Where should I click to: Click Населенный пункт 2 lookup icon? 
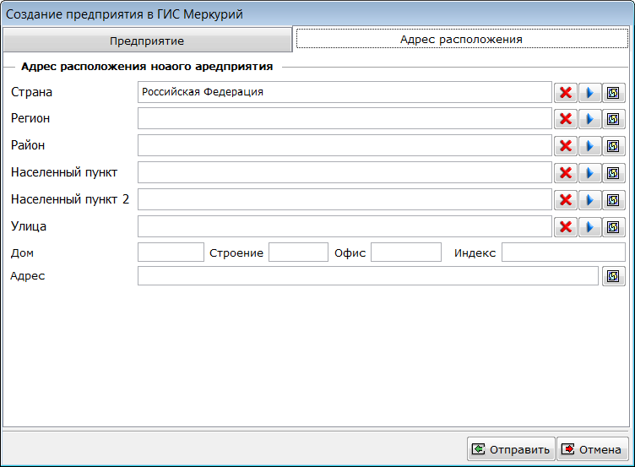click(x=614, y=199)
